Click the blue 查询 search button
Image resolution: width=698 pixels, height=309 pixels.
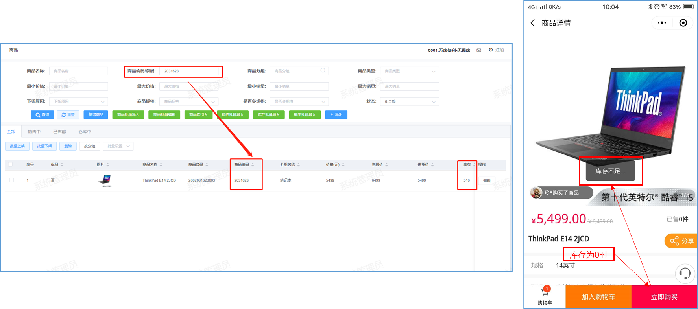tap(42, 115)
